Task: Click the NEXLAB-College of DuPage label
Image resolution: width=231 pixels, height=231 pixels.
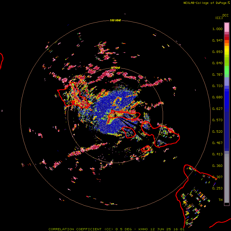Action: tap(205, 3)
